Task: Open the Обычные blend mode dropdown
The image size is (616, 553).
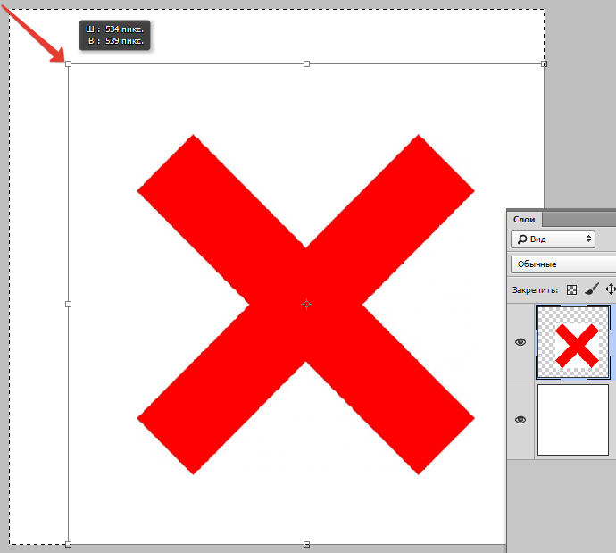Action: (x=563, y=264)
